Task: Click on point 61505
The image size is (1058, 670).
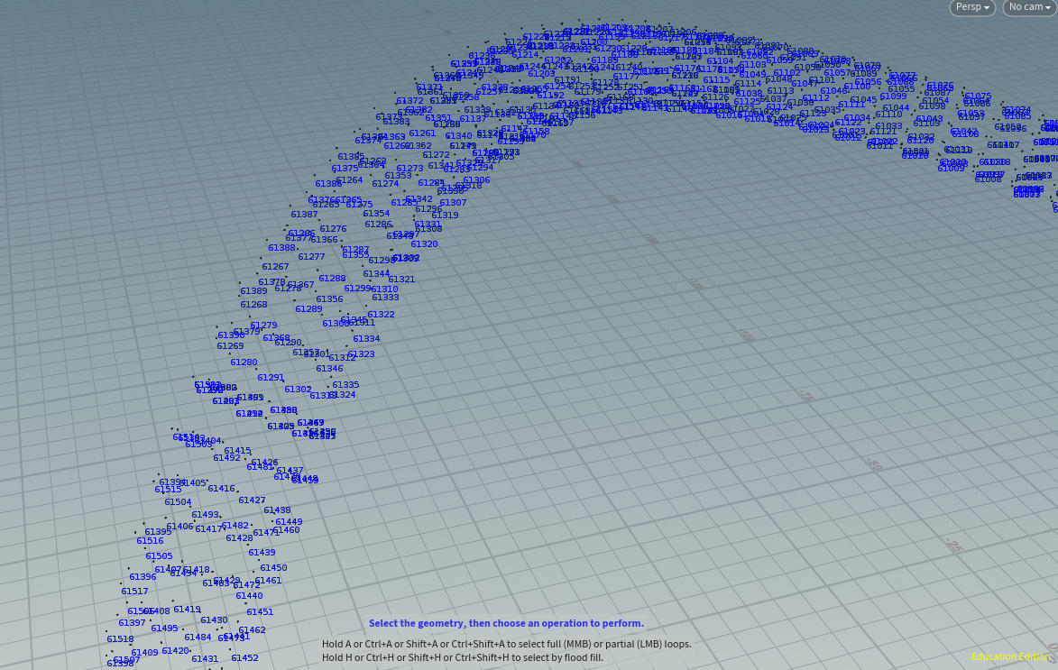Action: pos(159,556)
